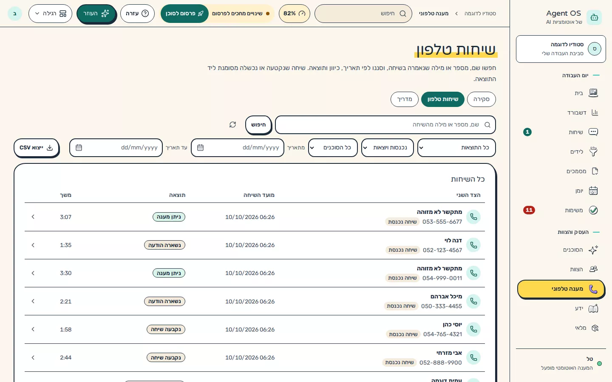
Task: Open the כל התוצאות results dropdown
Action: pyautogui.click(x=456, y=148)
